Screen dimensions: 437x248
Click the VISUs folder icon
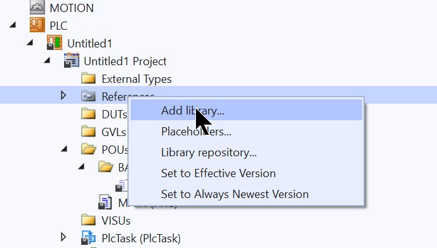tap(88, 220)
